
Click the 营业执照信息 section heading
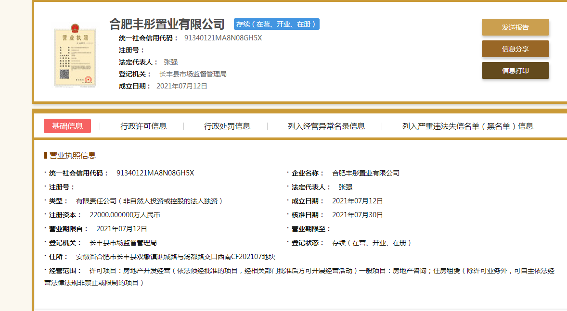(72, 155)
